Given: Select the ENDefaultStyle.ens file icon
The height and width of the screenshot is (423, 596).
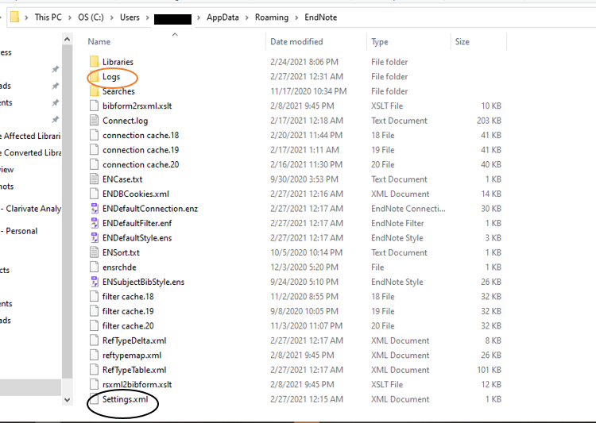Looking at the screenshot, I should (94, 238).
